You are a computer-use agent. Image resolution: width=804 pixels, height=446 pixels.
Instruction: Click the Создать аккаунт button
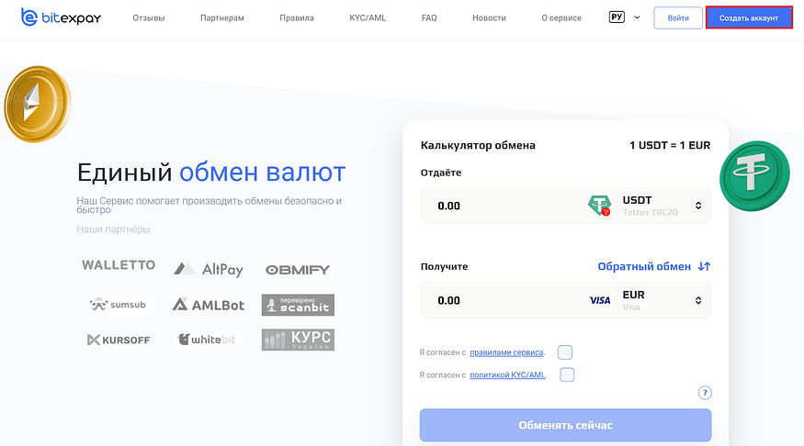[749, 18]
